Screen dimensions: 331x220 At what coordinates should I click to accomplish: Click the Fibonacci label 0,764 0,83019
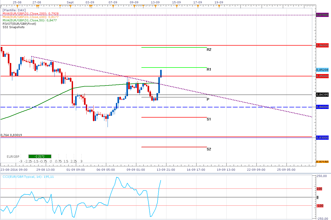point(11,135)
